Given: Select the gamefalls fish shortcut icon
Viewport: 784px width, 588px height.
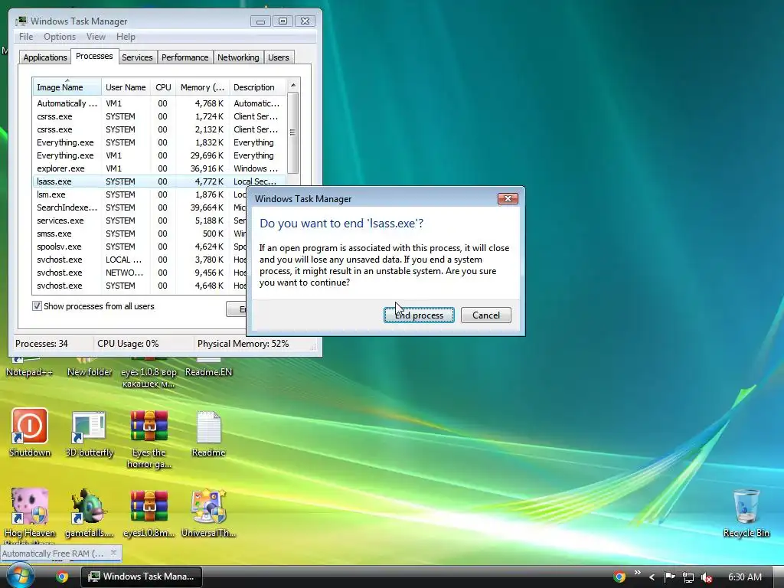Looking at the screenshot, I should point(90,513).
